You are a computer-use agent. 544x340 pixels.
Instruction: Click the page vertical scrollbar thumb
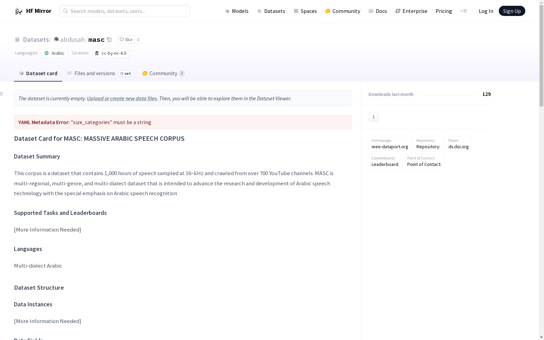click(x=541, y=56)
